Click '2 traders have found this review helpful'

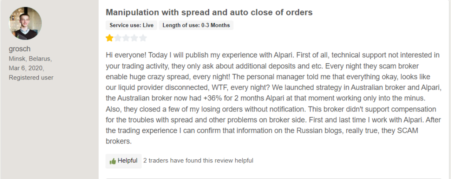tap(199, 161)
